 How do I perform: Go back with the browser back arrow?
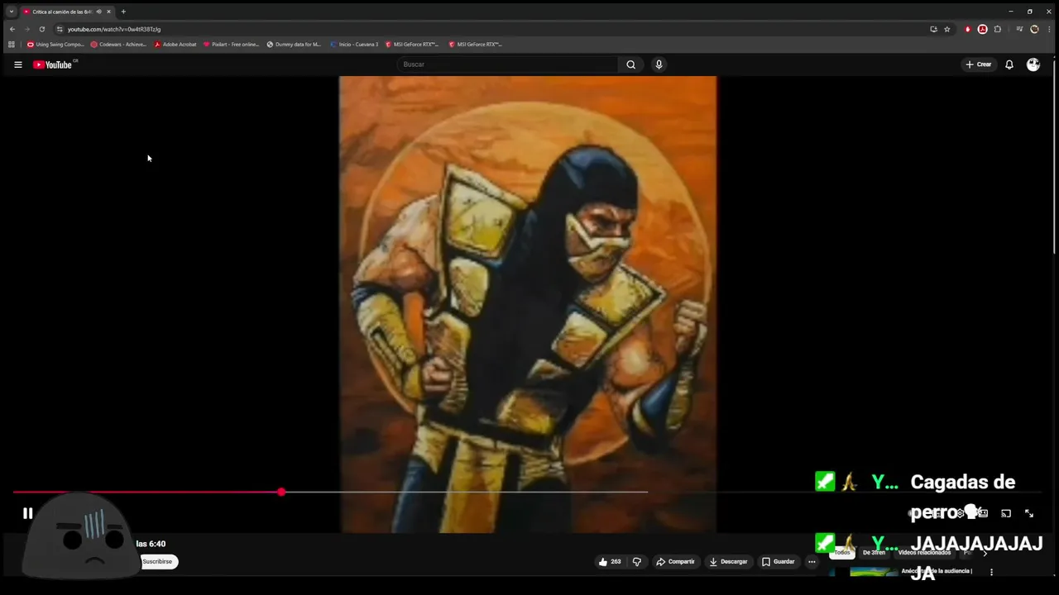[x=12, y=29]
